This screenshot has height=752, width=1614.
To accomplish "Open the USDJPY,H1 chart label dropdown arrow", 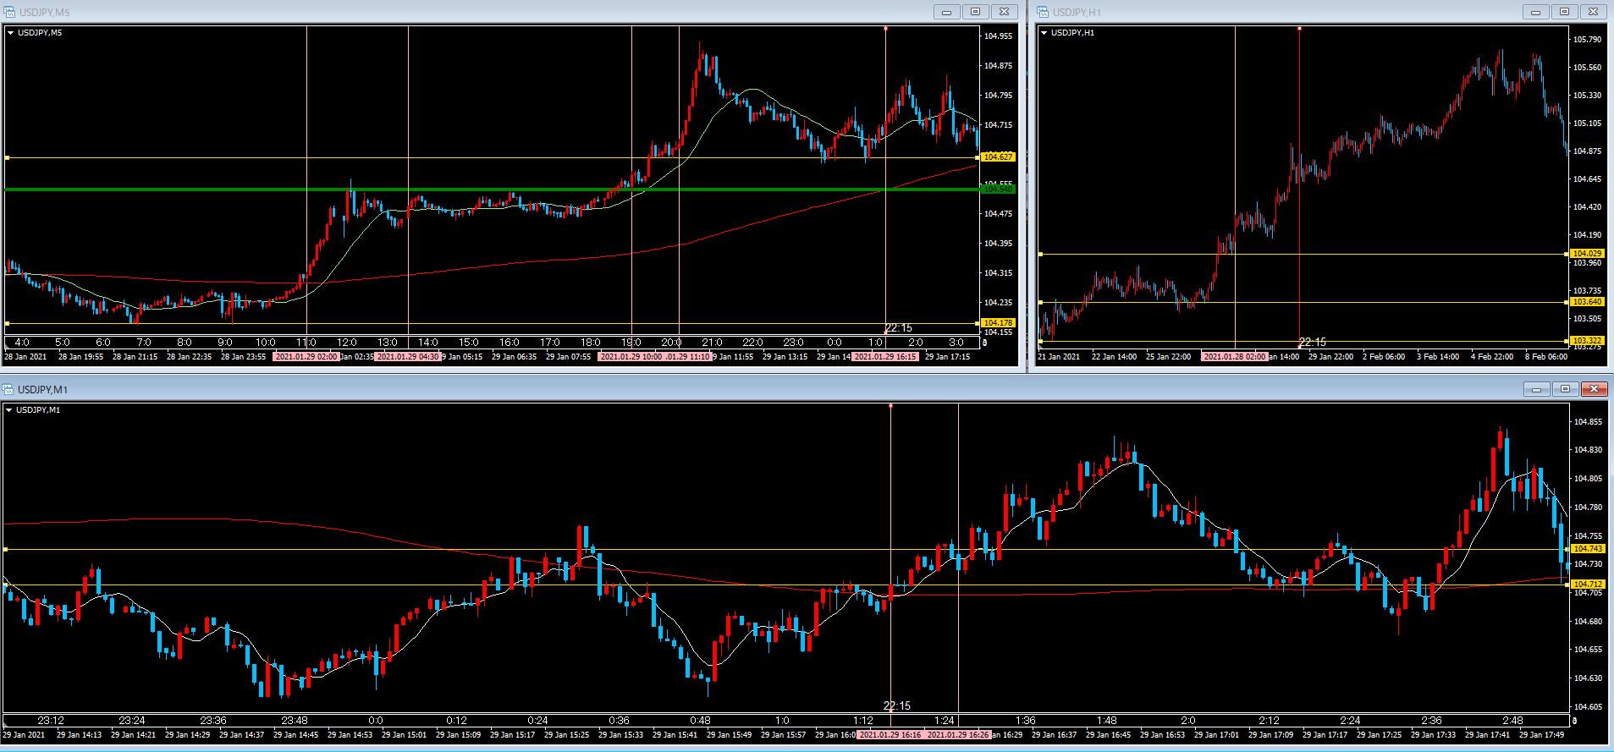I will coord(1044,33).
